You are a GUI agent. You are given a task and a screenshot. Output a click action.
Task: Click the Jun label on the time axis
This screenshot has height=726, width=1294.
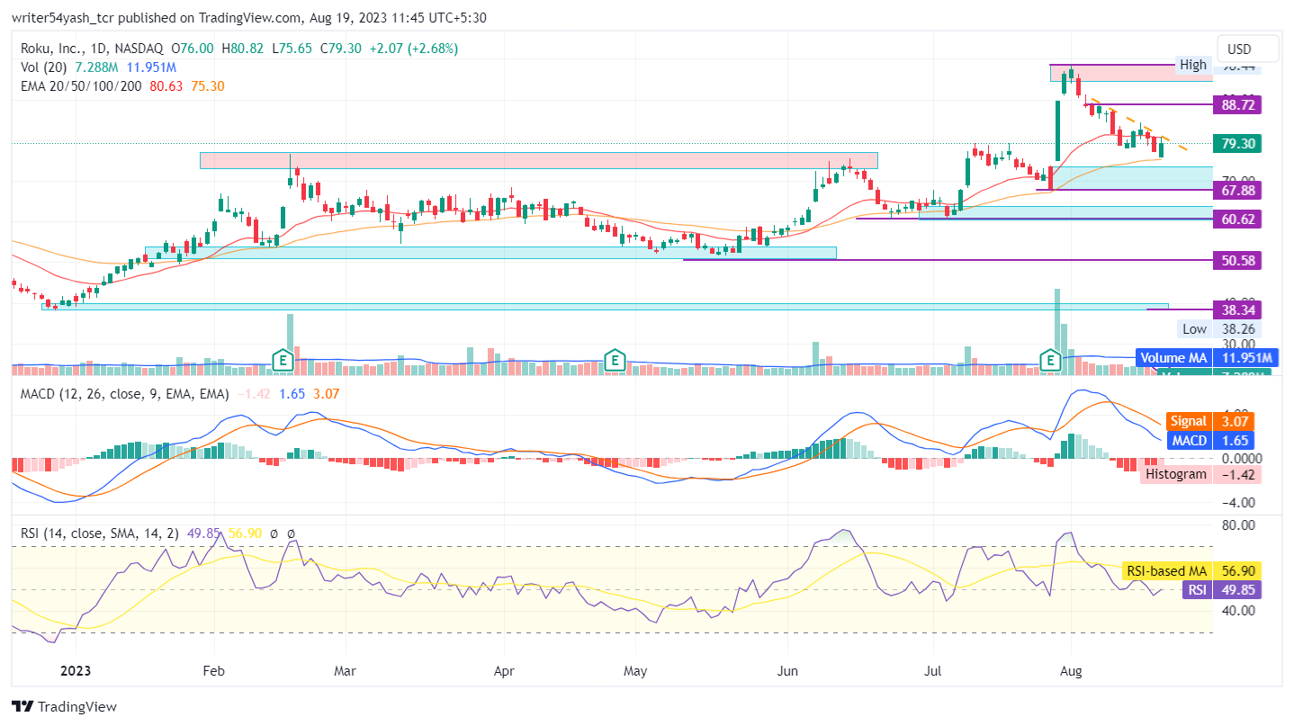[787, 670]
